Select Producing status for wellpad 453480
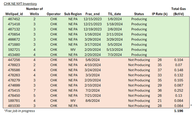This screenshot has height=116, width=194. point(139,55)
